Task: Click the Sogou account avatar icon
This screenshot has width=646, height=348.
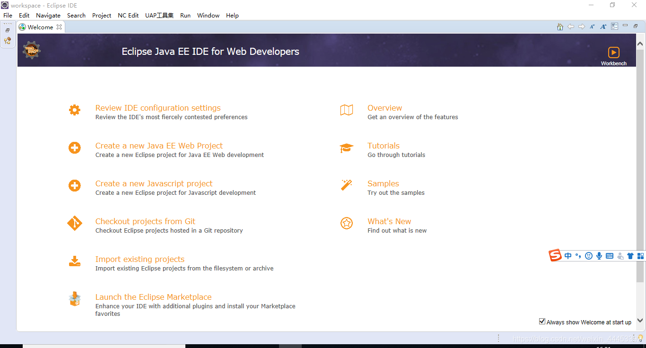Action: [620, 256]
